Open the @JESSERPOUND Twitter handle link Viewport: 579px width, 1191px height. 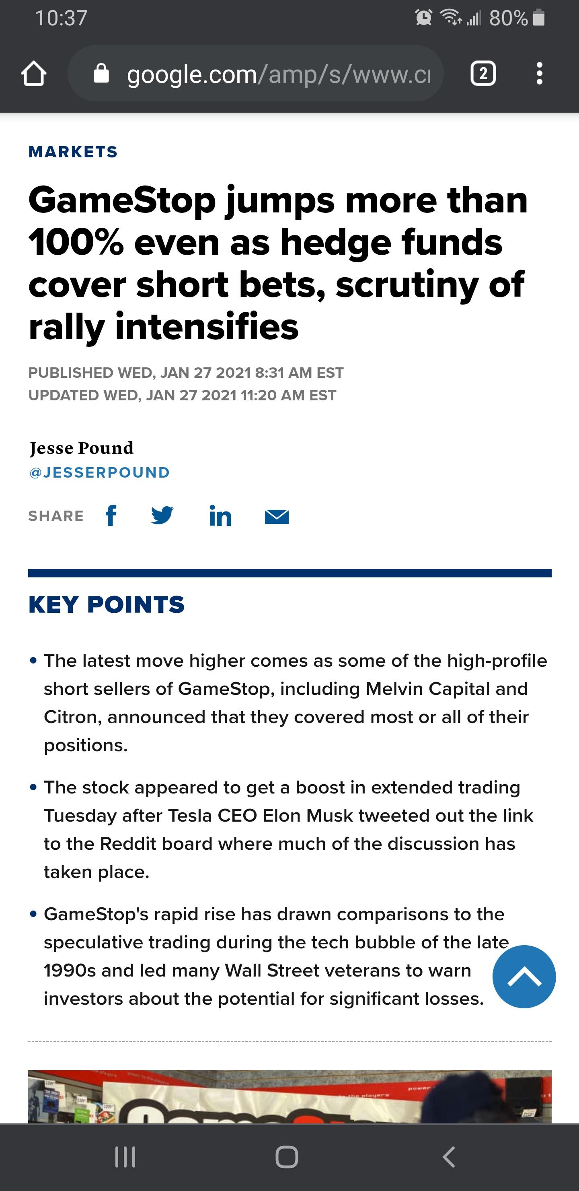(99, 472)
